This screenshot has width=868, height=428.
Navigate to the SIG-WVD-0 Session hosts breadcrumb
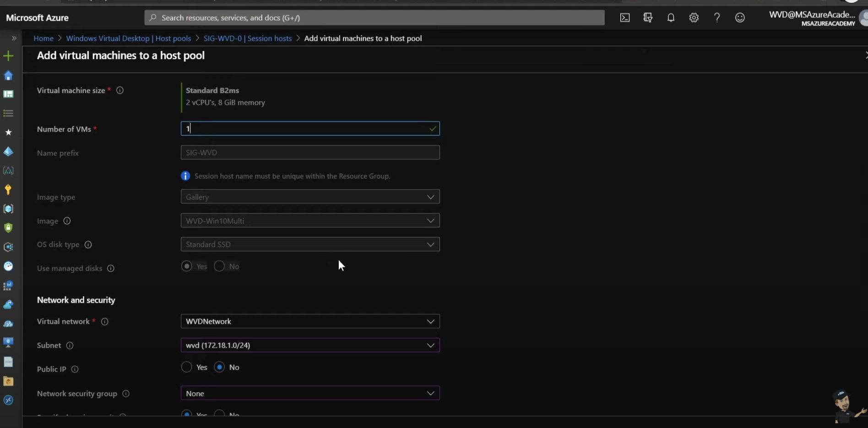(247, 38)
